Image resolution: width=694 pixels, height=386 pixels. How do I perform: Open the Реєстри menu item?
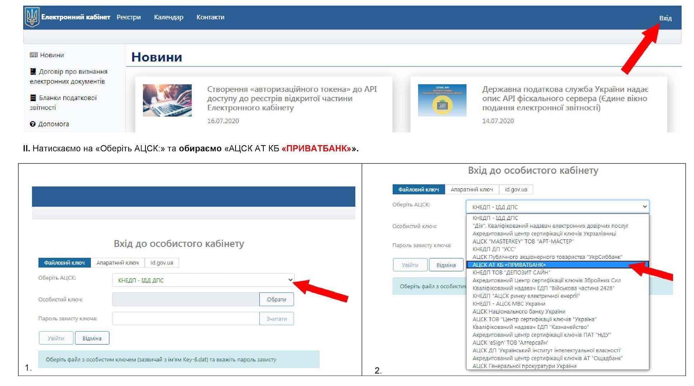(129, 17)
